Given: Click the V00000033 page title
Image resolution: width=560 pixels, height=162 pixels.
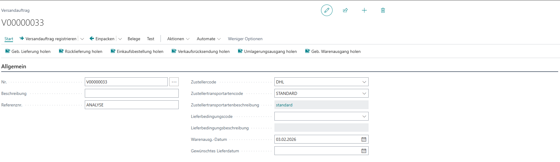Looking at the screenshot, I should click(23, 23).
